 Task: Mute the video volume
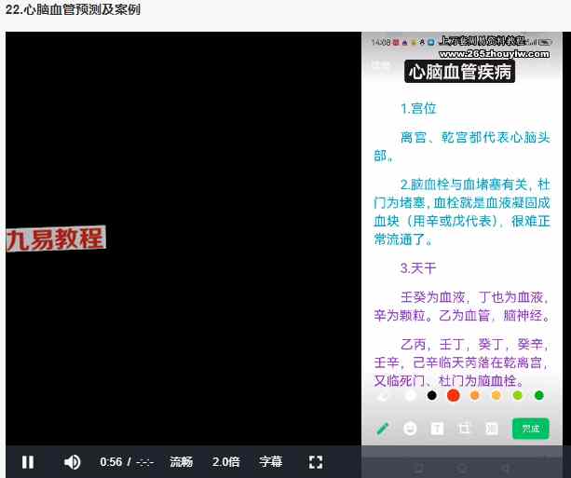tap(72, 461)
